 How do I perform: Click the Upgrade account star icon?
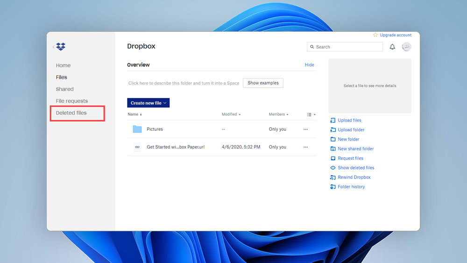(375, 35)
